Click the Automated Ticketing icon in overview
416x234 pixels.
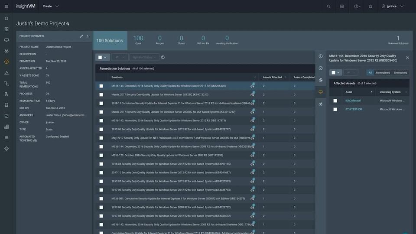point(35,140)
